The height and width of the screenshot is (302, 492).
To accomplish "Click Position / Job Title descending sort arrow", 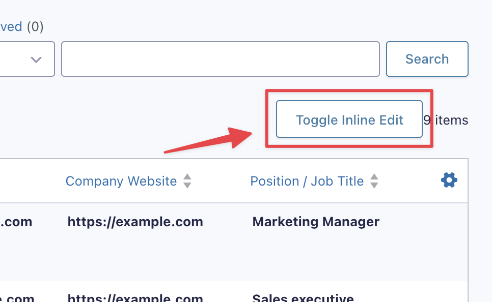I will (x=374, y=185).
